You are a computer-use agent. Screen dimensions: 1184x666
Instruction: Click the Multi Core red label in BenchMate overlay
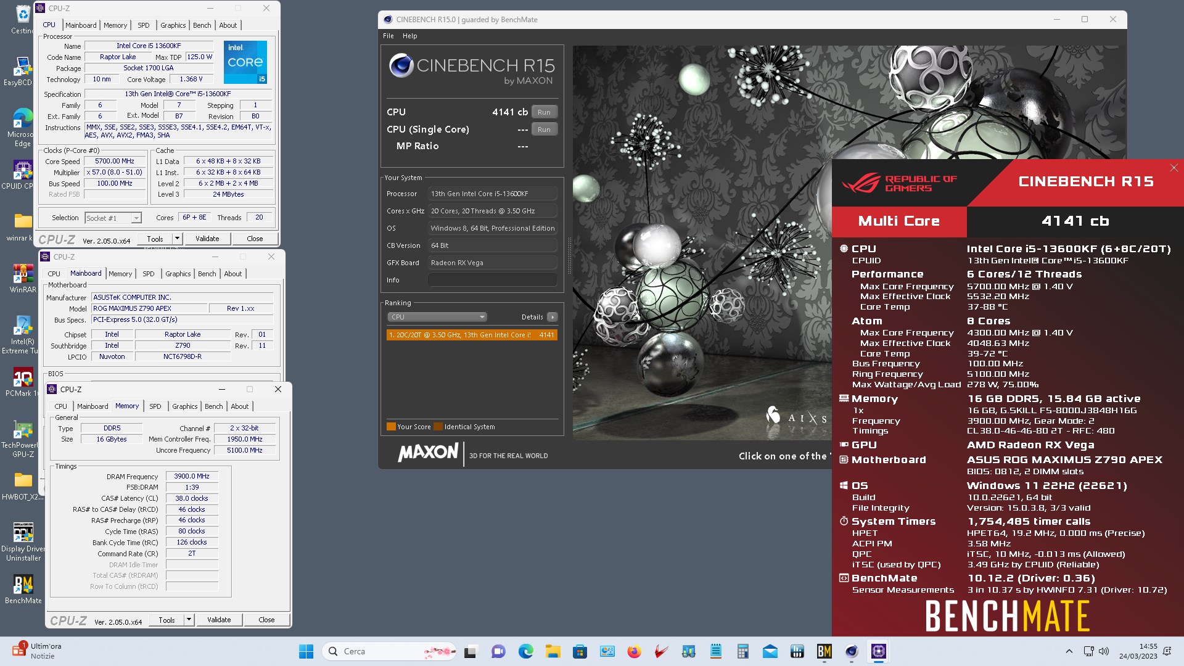coord(899,221)
